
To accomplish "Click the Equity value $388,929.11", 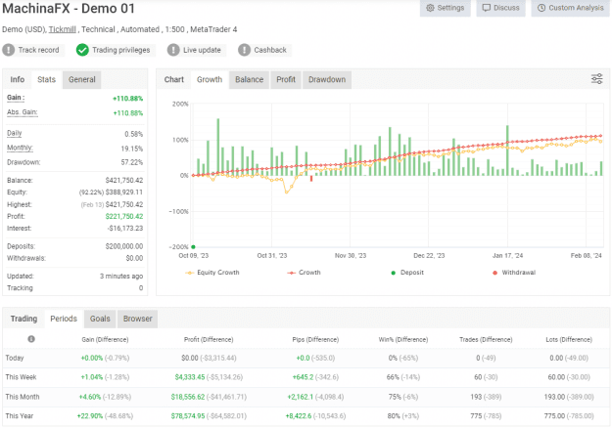I will point(124,193).
